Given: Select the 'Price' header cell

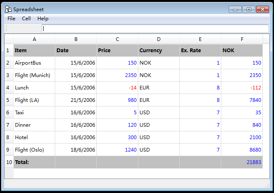Looking at the screenshot, I should pyautogui.click(x=117, y=51).
